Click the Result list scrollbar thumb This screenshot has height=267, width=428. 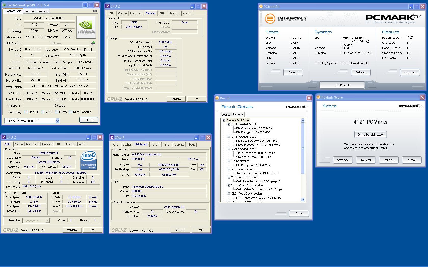pos(303,149)
